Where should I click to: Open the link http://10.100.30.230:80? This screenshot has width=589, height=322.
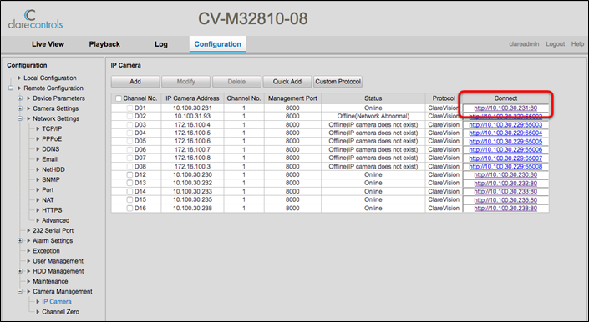(505, 174)
